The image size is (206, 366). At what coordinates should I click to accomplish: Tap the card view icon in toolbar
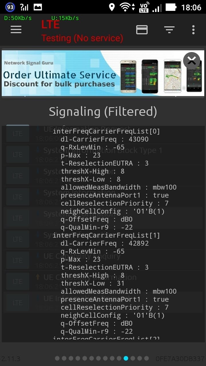142,29
